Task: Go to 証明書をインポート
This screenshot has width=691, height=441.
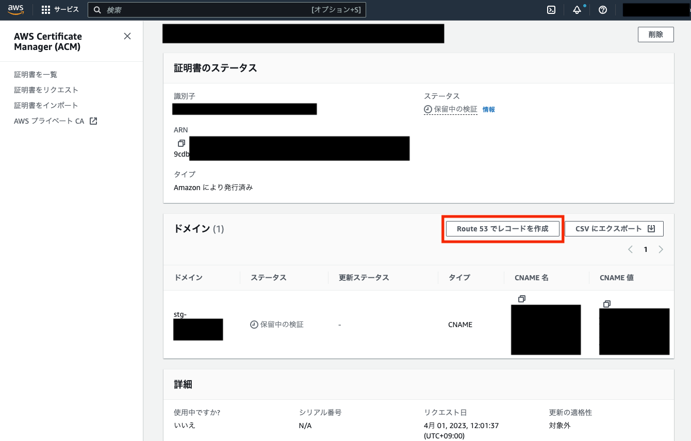Action: (x=46, y=106)
